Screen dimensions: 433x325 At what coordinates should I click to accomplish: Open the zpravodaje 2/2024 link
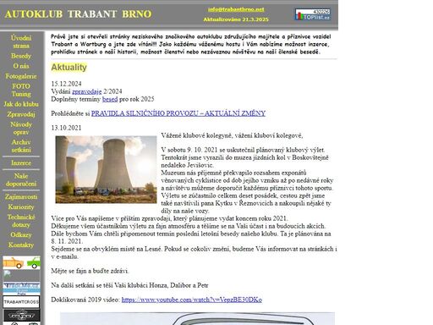point(87,91)
